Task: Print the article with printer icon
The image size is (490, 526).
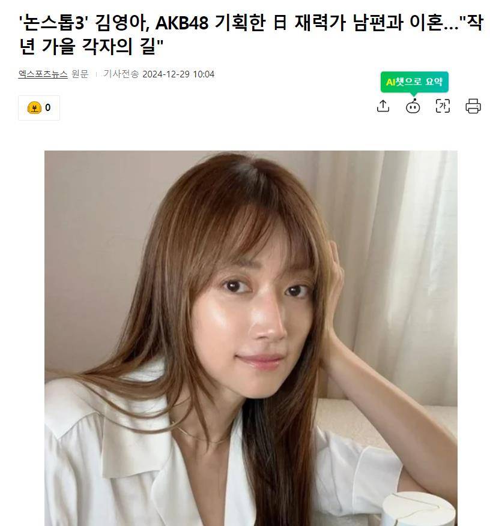Action: tap(473, 106)
